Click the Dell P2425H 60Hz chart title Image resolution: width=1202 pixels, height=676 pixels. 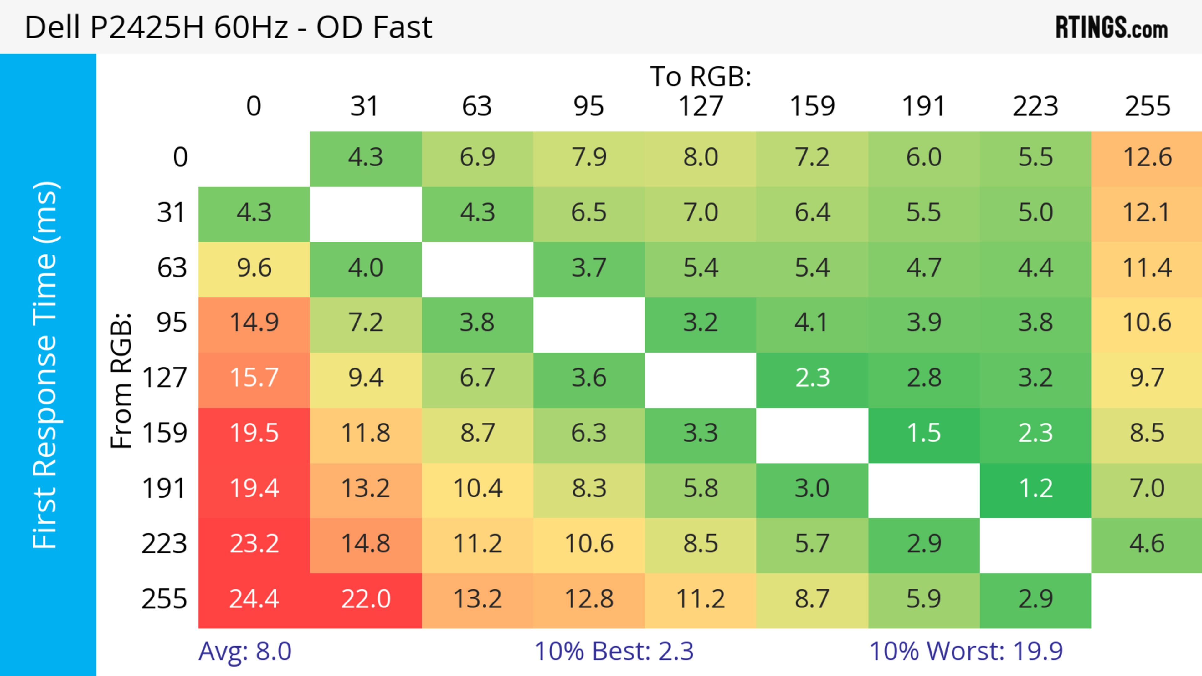coord(228,28)
